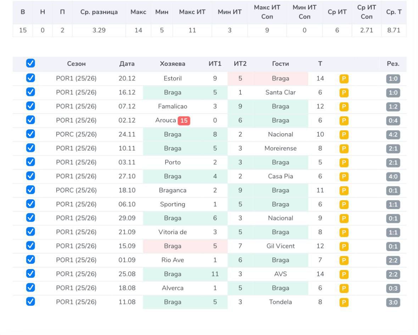Click yellow P icon in Rio Ave row
The height and width of the screenshot is (335, 418).
pos(344,261)
